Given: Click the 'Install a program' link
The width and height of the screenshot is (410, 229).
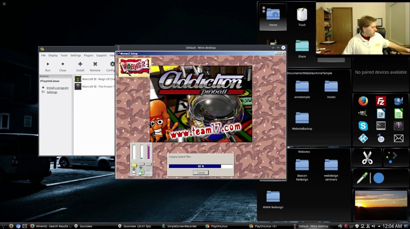Looking at the screenshot, I should (57, 88).
